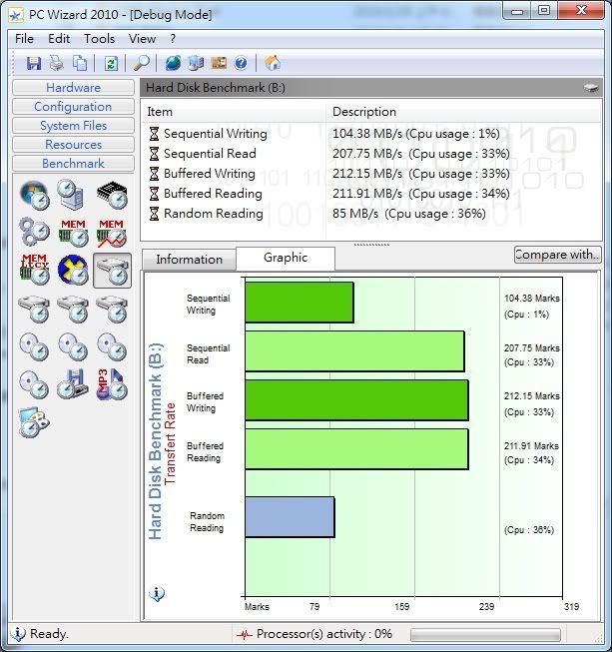Select the MEM Ltcy latency benchmark icon

35,271
